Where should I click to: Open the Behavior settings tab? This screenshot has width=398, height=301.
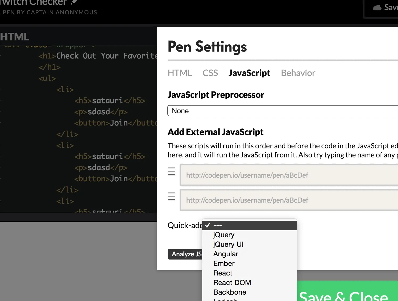click(298, 73)
